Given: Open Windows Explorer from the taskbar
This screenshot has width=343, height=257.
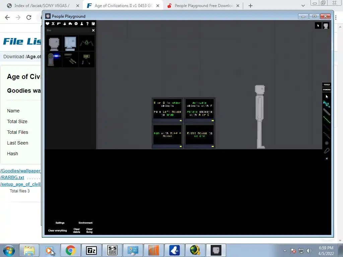Looking at the screenshot, I should (x=29, y=250).
